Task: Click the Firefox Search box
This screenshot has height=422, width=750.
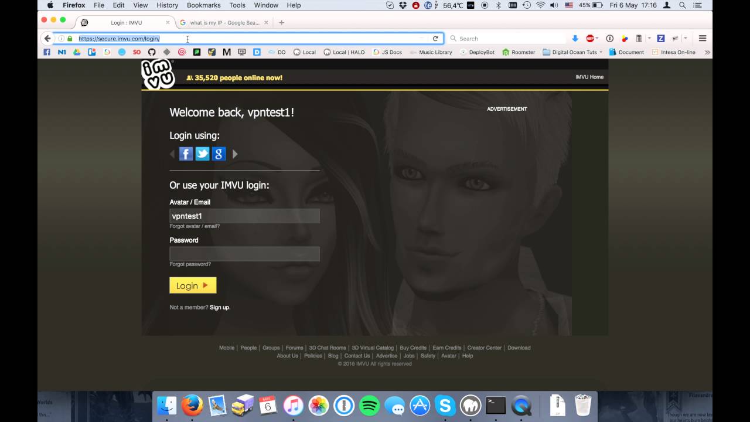Action: (x=507, y=39)
